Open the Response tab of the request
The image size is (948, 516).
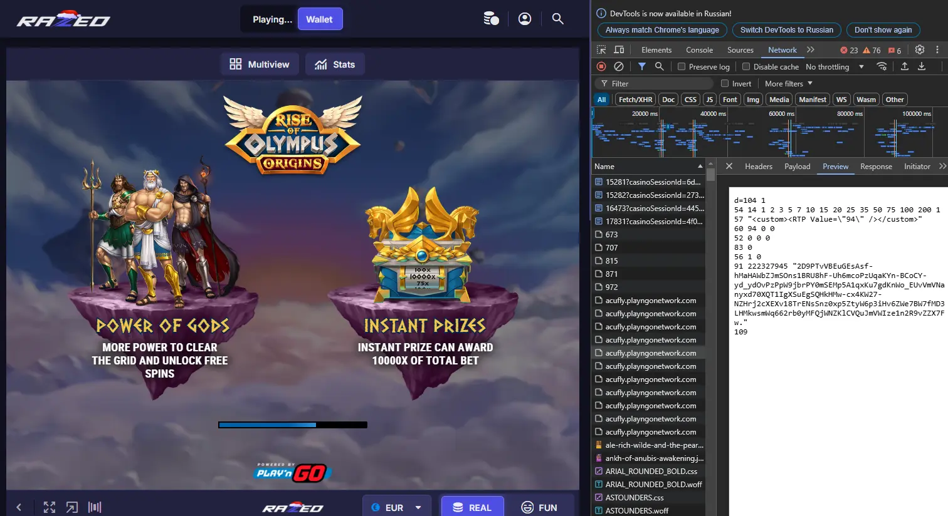(876, 166)
